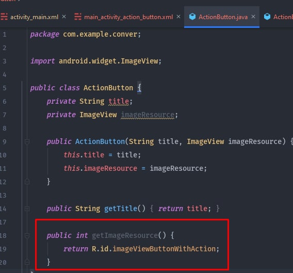
Task: Click line number 1 in the gutter
Action: point(5,35)
